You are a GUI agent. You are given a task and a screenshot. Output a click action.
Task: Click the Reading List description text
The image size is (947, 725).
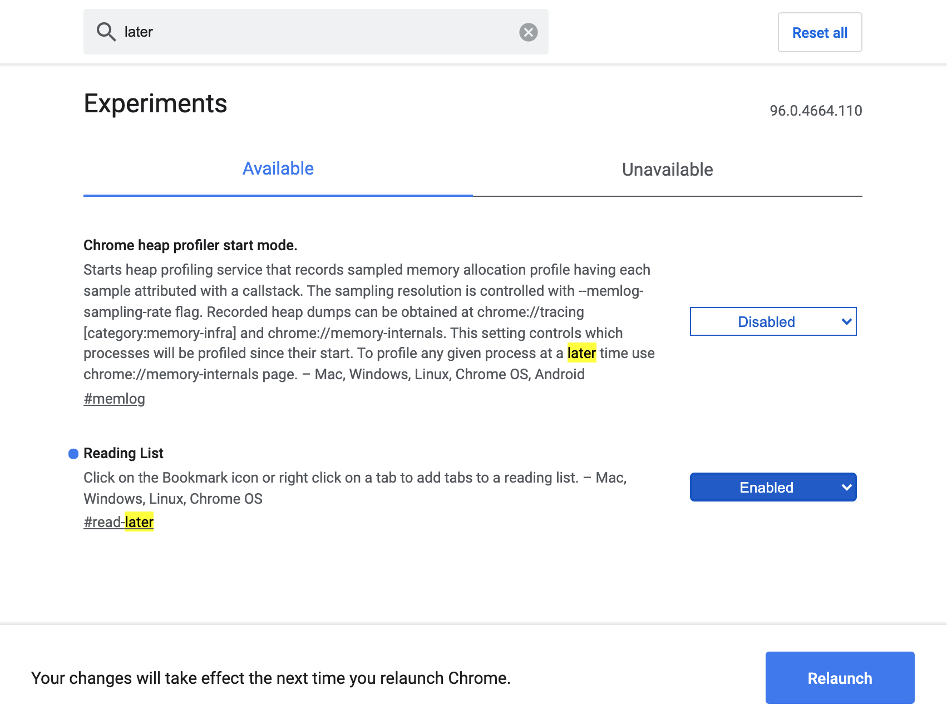(355, 488)
